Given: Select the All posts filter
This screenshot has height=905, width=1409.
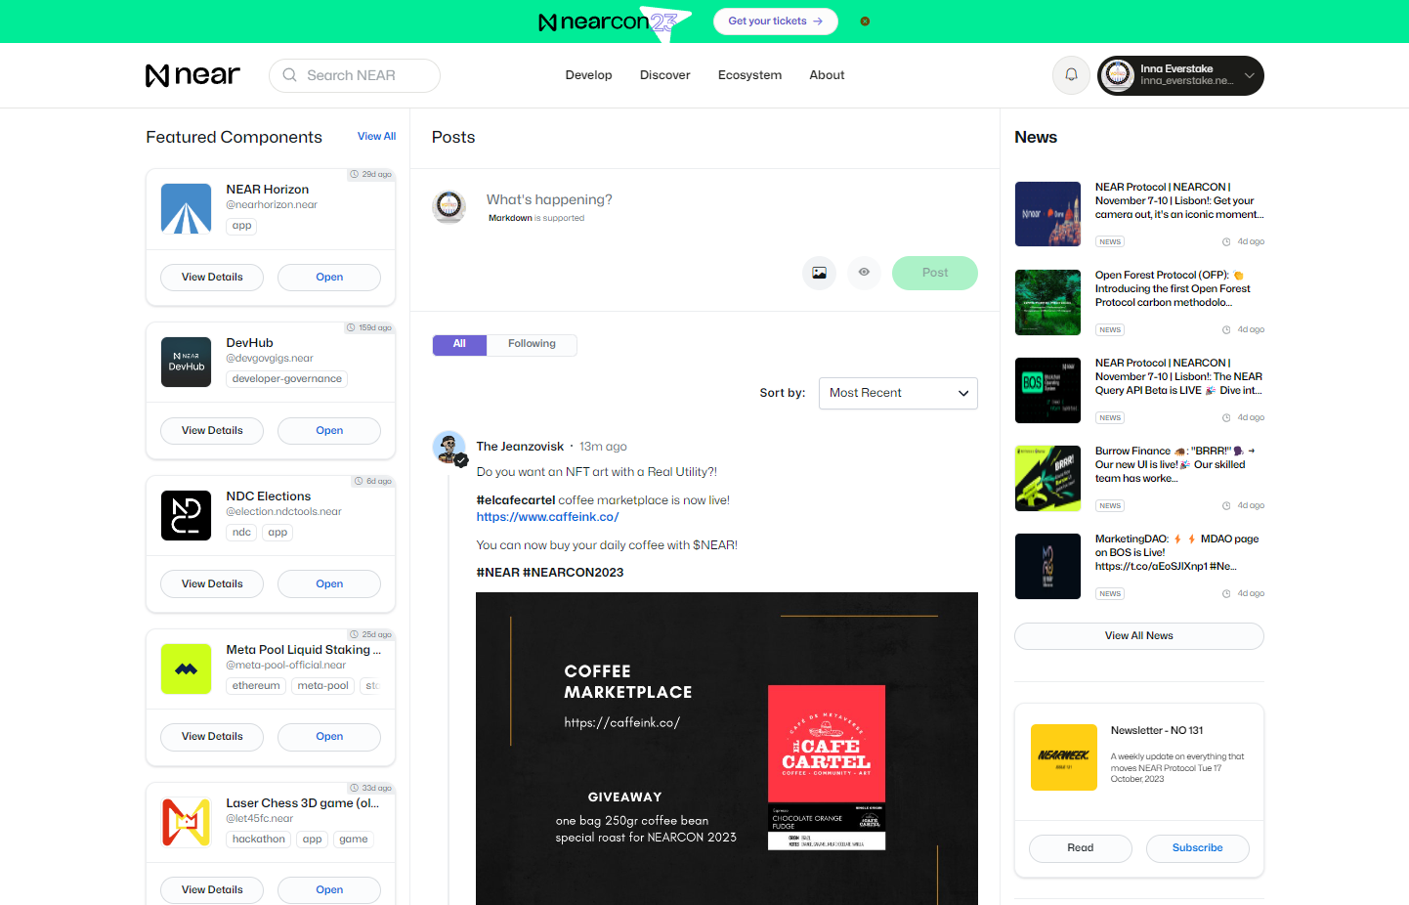Looking at the screenshot, I should 459,344.
